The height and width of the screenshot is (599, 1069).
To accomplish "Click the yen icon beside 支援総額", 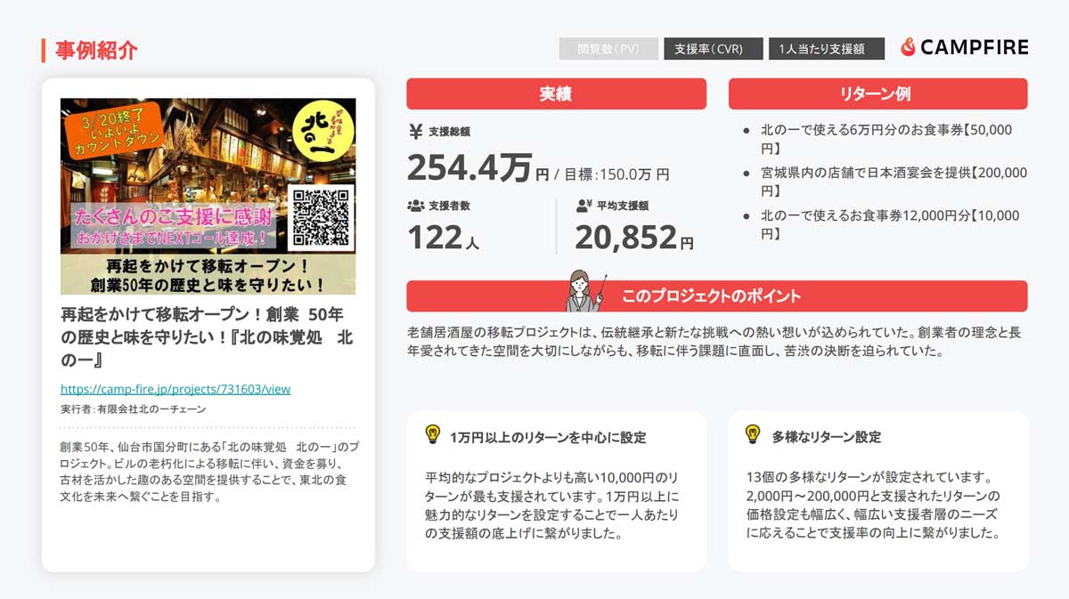I will coord(415,132).
